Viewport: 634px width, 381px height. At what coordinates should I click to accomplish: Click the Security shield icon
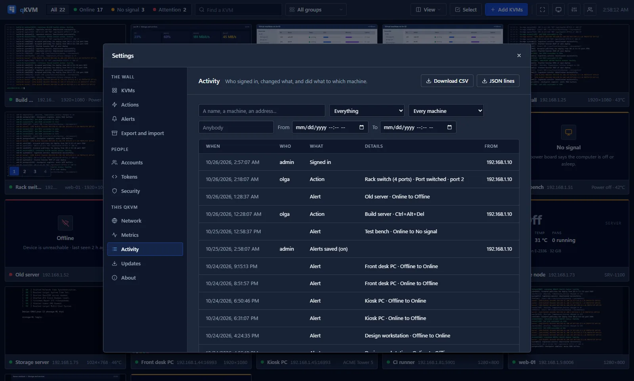coord(115,191)
